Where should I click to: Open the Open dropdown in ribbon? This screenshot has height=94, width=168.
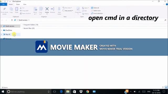(x=86, y=8)
